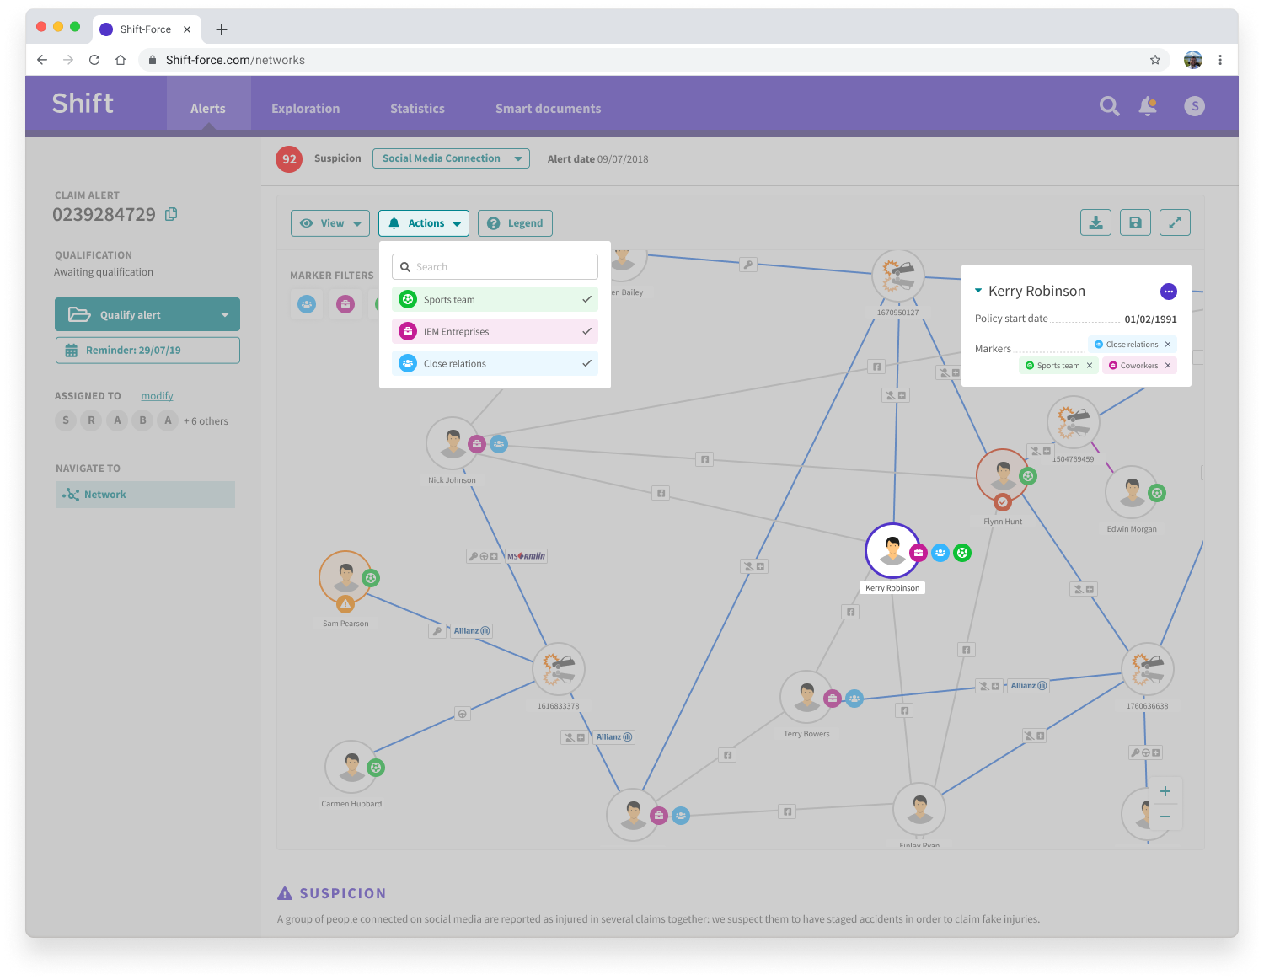This screenshot has height=980, width=1264.
Task: Select claim node 1760636638
Action: pos(1148,670)
